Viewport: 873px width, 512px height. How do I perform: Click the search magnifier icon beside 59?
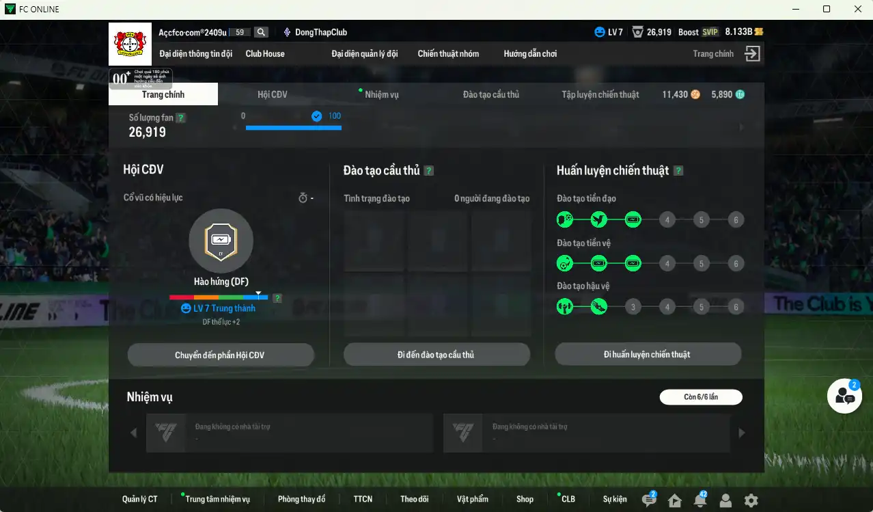[261, 32]
